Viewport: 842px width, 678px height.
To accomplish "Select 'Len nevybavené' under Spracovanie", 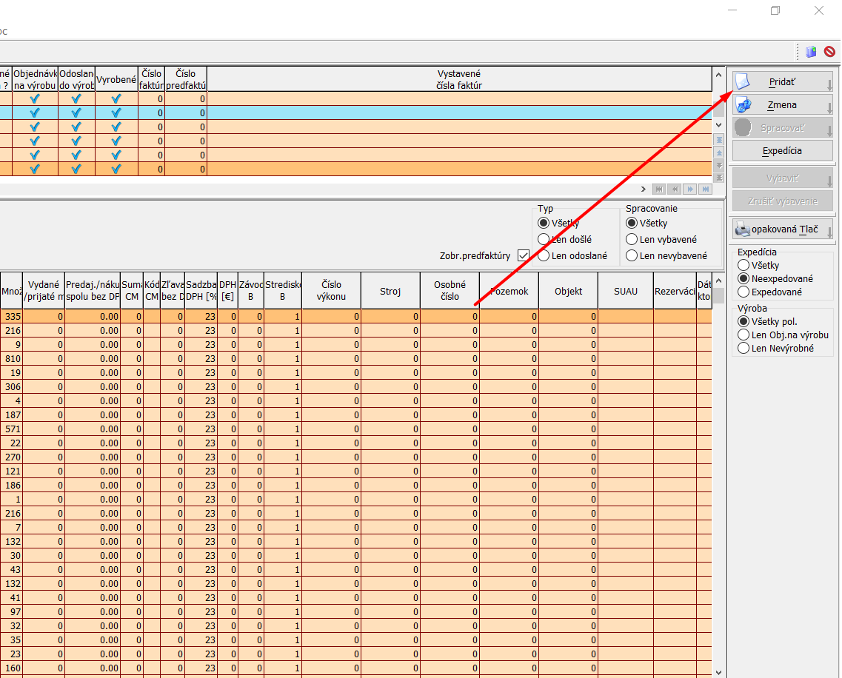I will (x=632, y=255).
